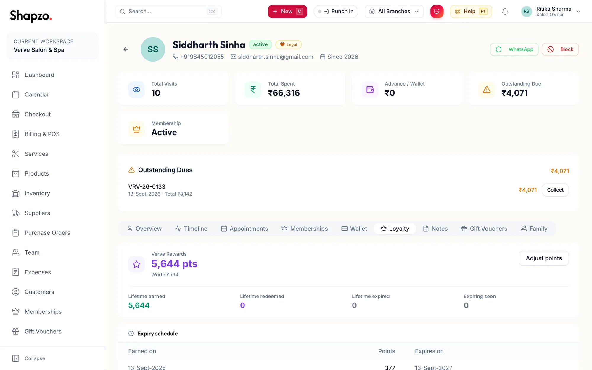
Task: Open the Appointments tab
Action: [x=244, y=229]
